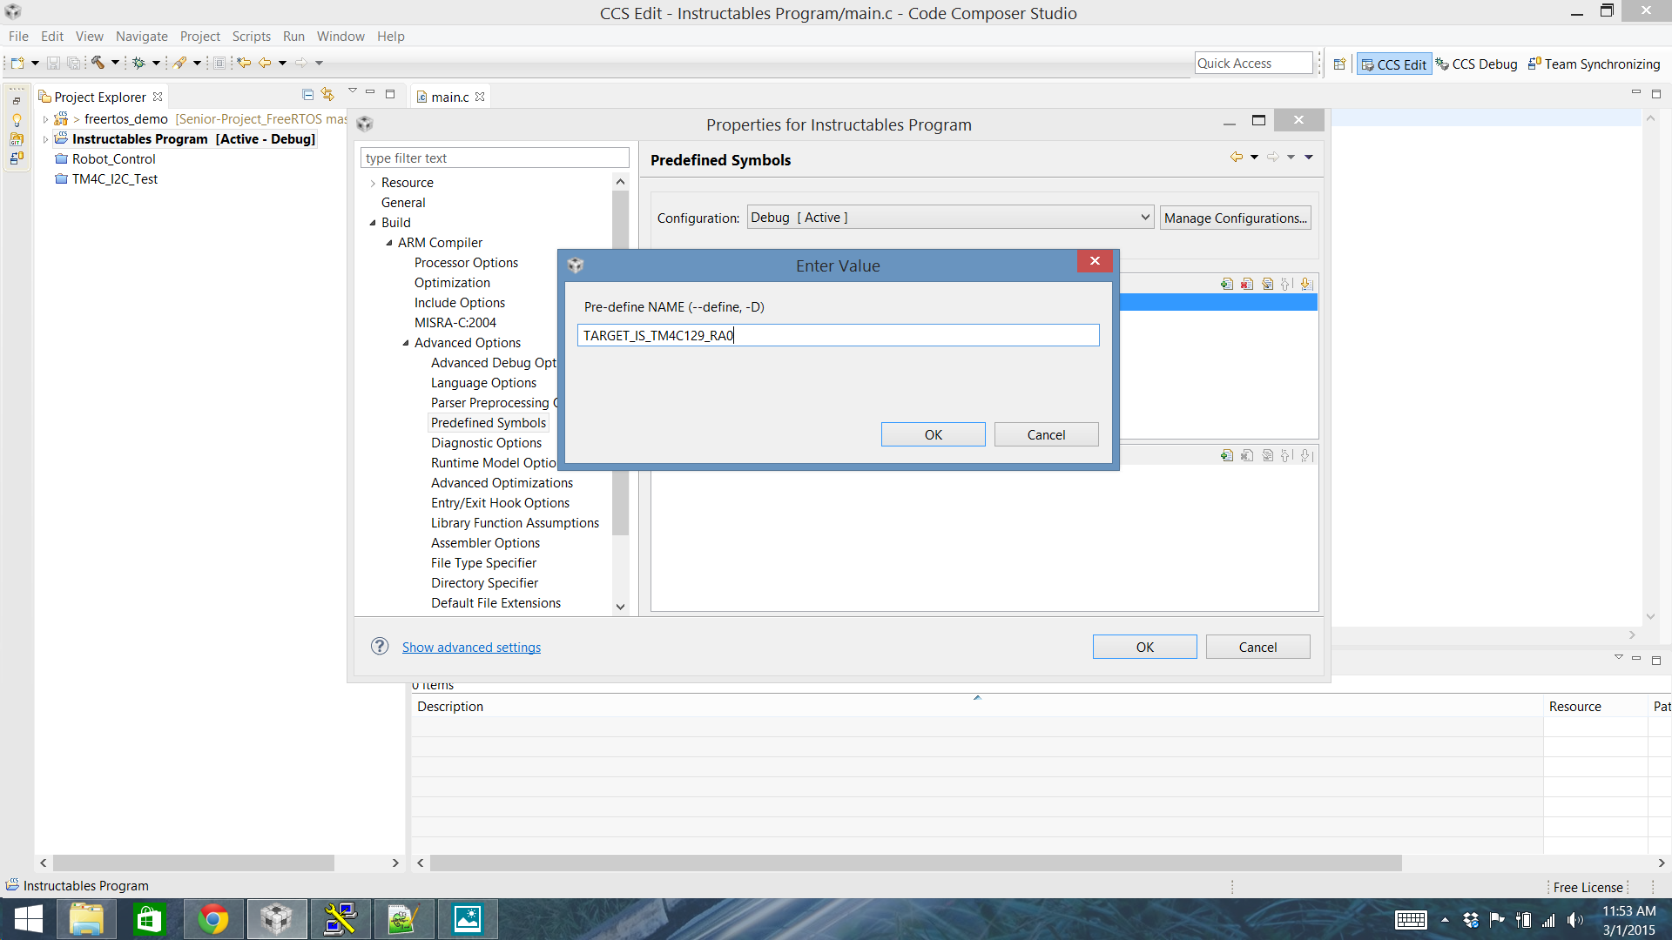
Task: Click the Save toolbar icon
Action: 53,63
